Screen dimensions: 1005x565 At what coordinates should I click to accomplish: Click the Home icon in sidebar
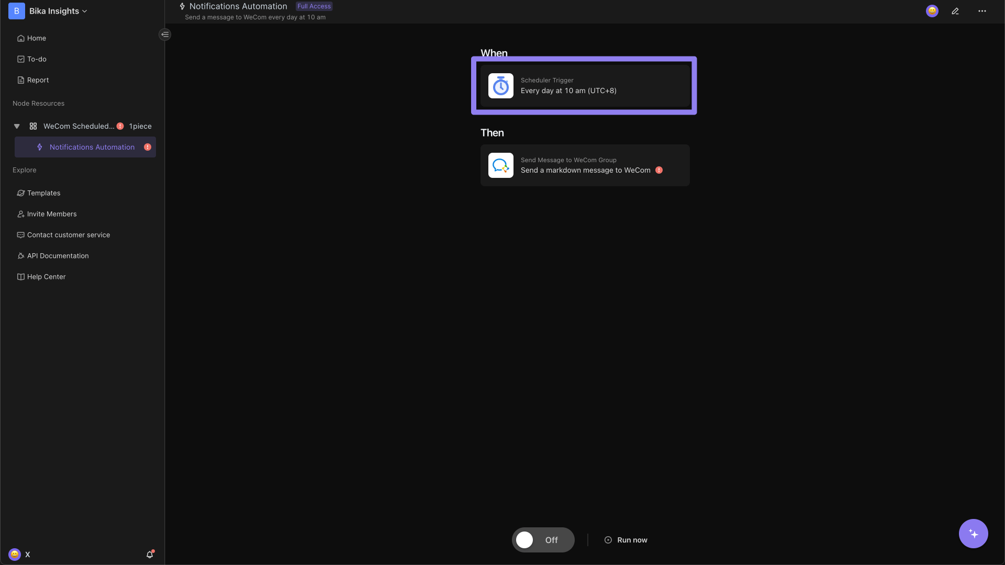[20, 39]
